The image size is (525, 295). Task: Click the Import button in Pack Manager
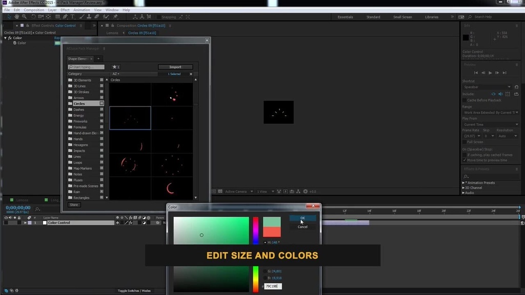click(x=175, y=67)
